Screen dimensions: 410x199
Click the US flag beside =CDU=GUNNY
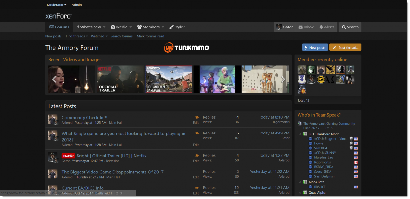(x=356, y=153)
